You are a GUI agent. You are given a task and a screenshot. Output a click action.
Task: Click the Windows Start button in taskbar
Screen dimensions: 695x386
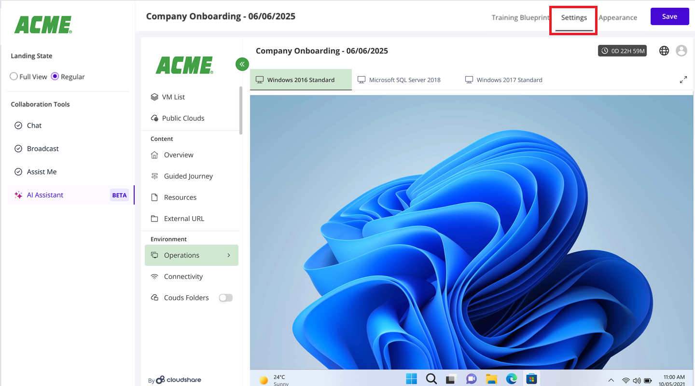tap(412, 379)
